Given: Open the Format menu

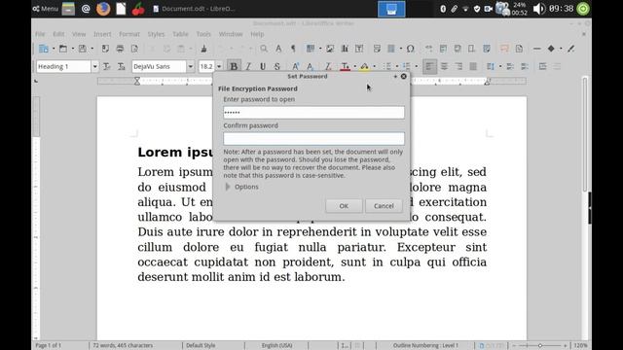Looking at the screenshot, I should coord(129,34).
